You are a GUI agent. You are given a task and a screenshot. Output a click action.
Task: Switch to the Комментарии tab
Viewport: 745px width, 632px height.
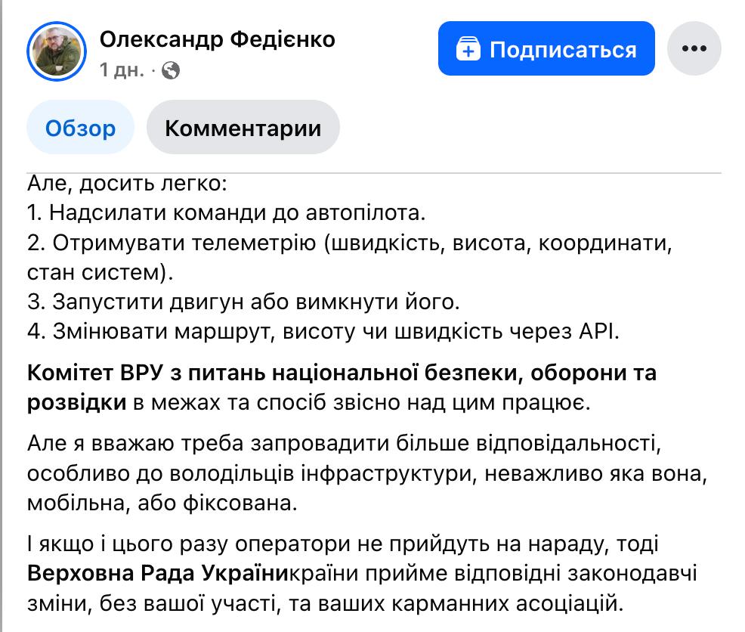pyautogui.click(x=243, y=128)
